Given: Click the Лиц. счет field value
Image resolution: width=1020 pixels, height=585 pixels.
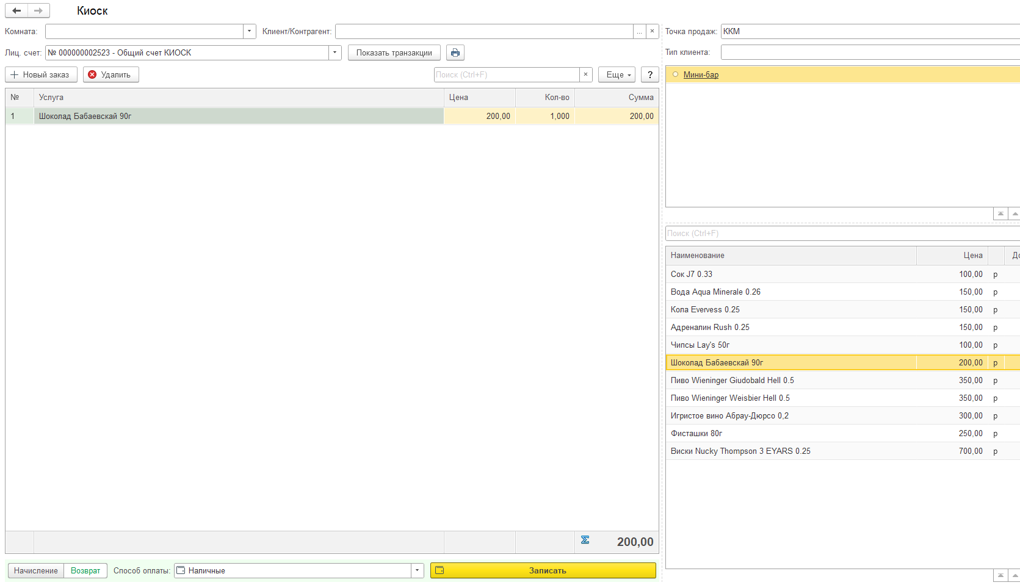Looking at the screenshot, I should [x=187, y=52].
